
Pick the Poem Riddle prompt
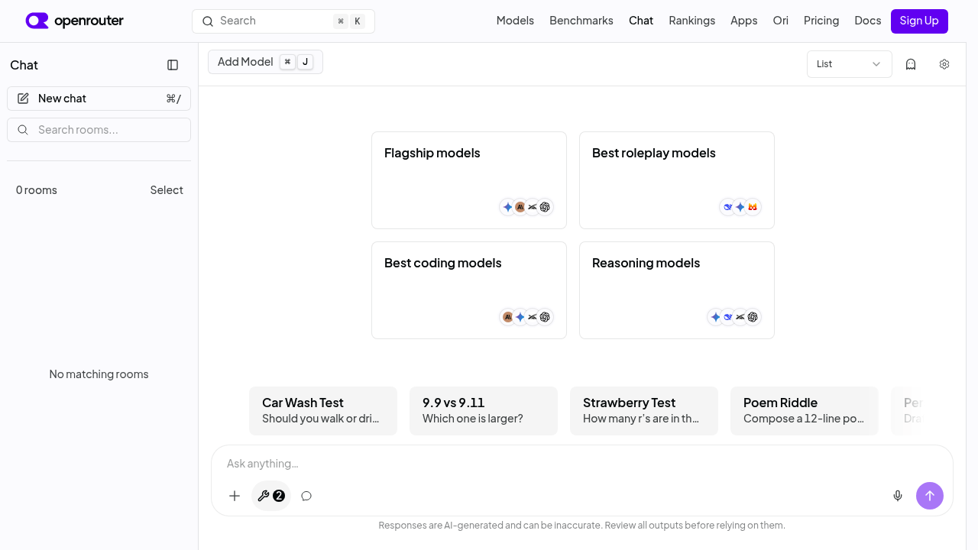click(805, 411)
